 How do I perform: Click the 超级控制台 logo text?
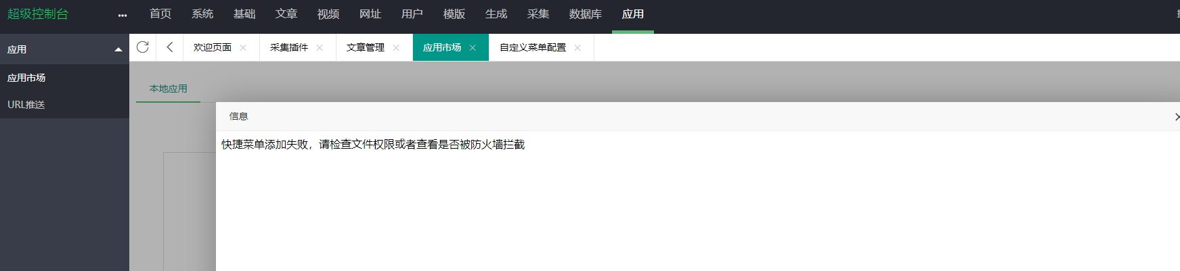(38, 14)
